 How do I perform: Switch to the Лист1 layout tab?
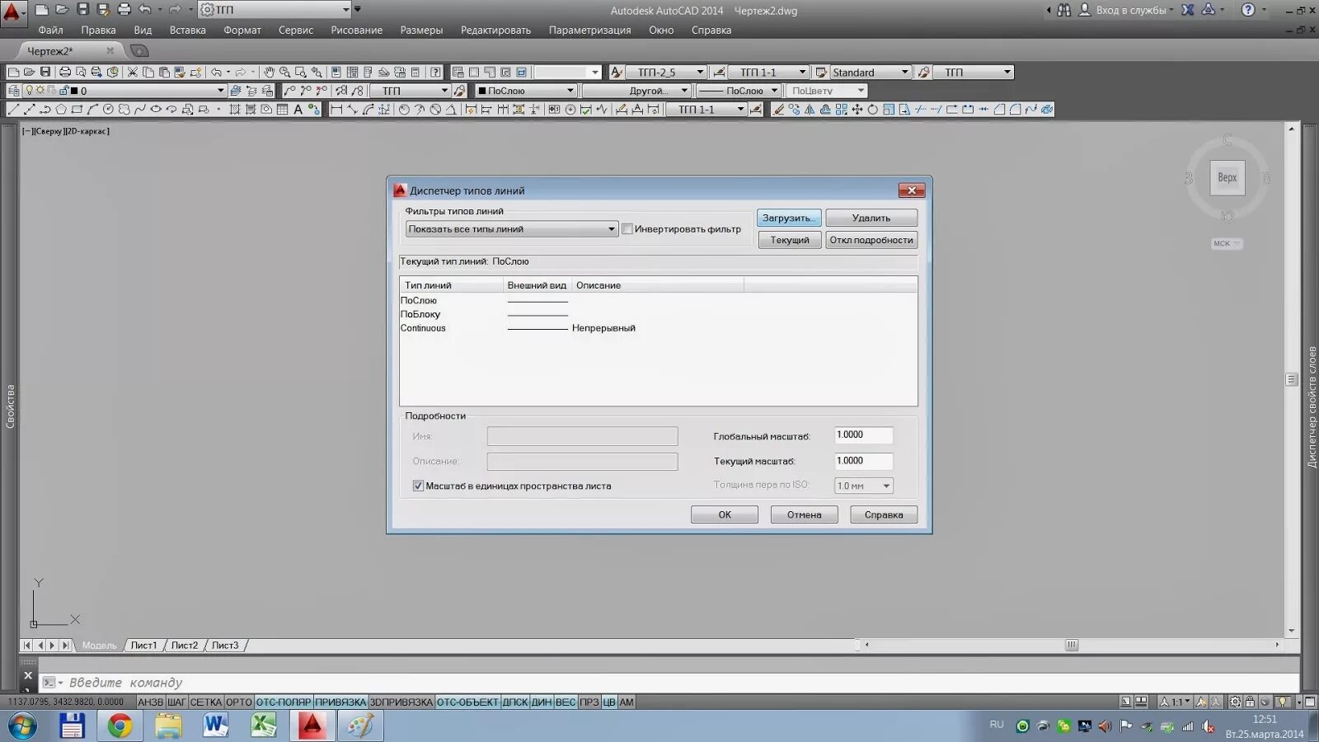(x=143, y=646)
